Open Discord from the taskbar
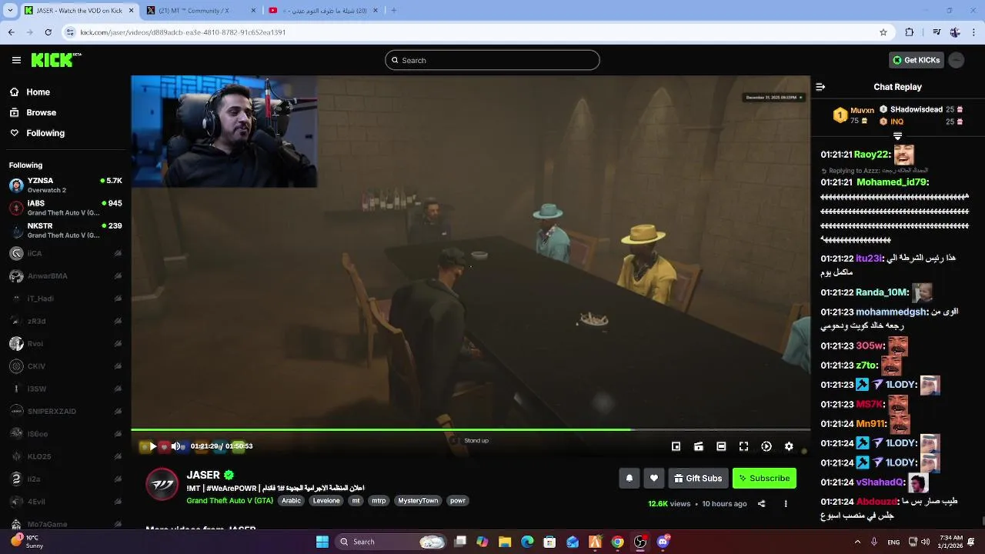The image size is (985, 554). click(663, 542)
